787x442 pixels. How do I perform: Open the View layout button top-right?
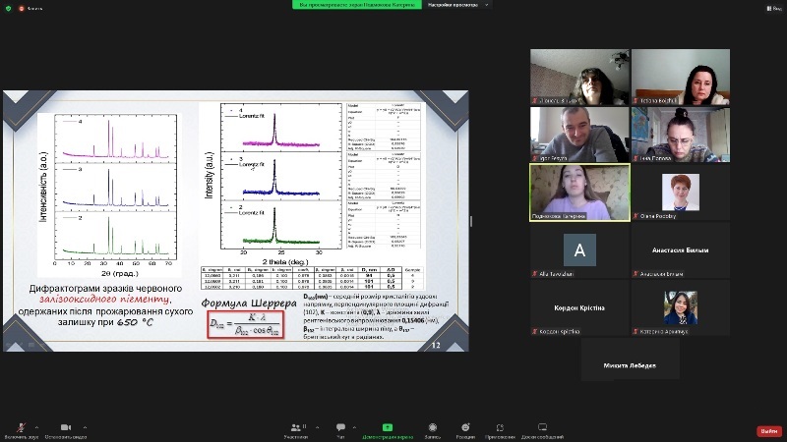(x=774, y=8)
